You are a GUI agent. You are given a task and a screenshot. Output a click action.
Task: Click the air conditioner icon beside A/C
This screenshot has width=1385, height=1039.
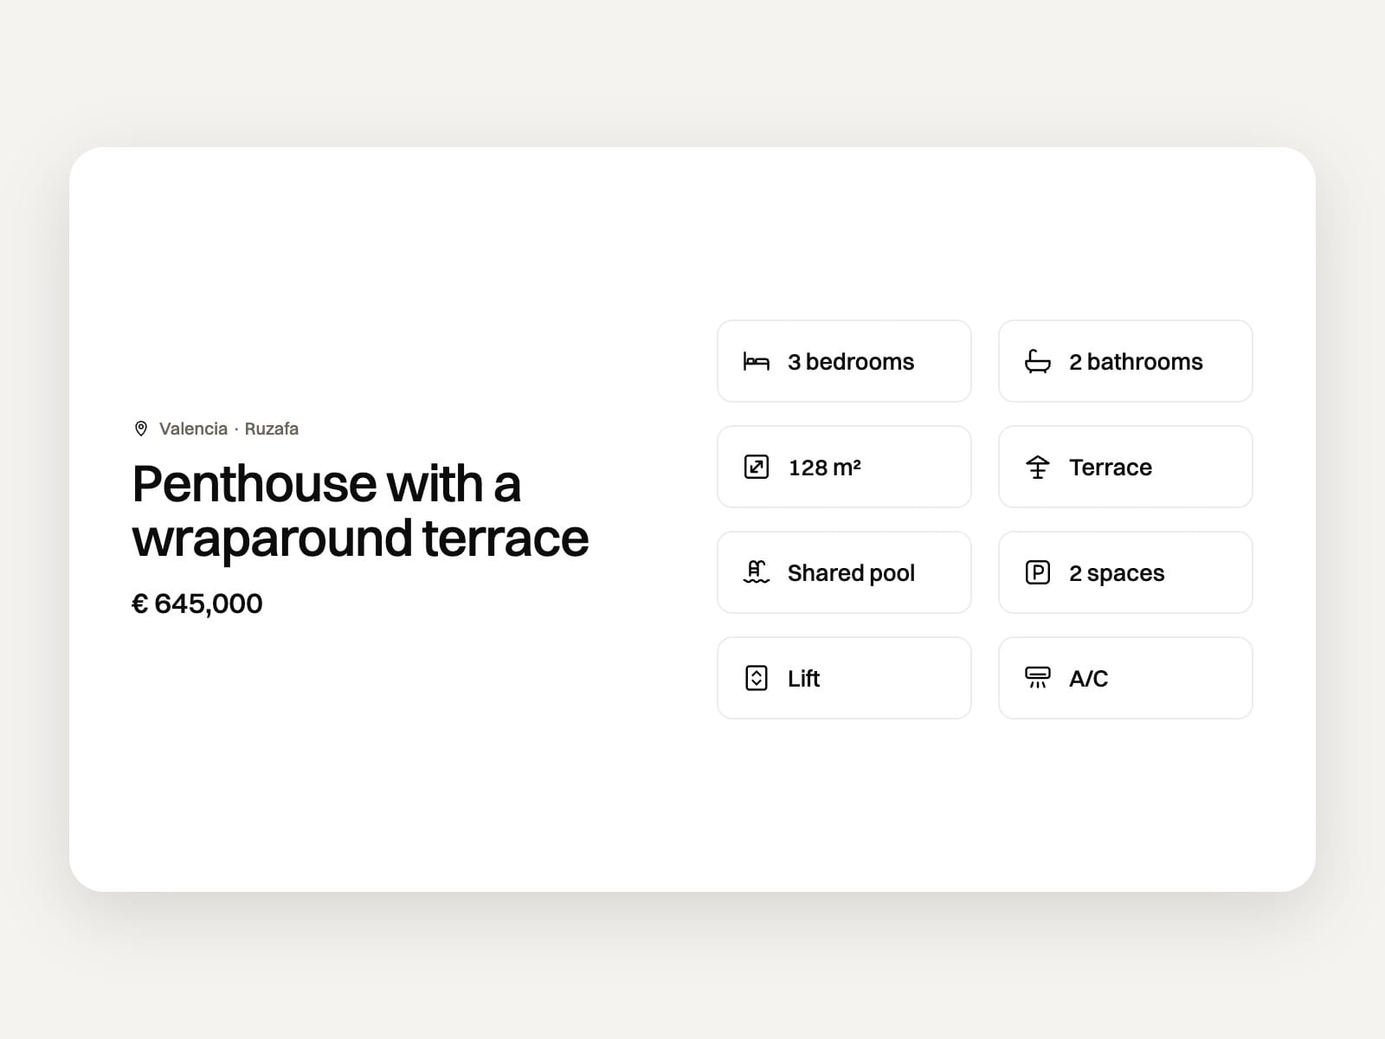1037,678
